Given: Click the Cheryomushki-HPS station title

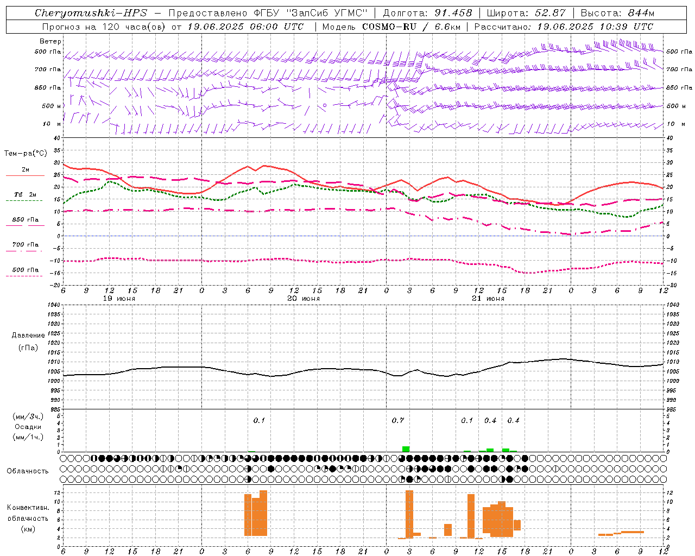Looking at the screenshot, I should click(x=91, y=13).
